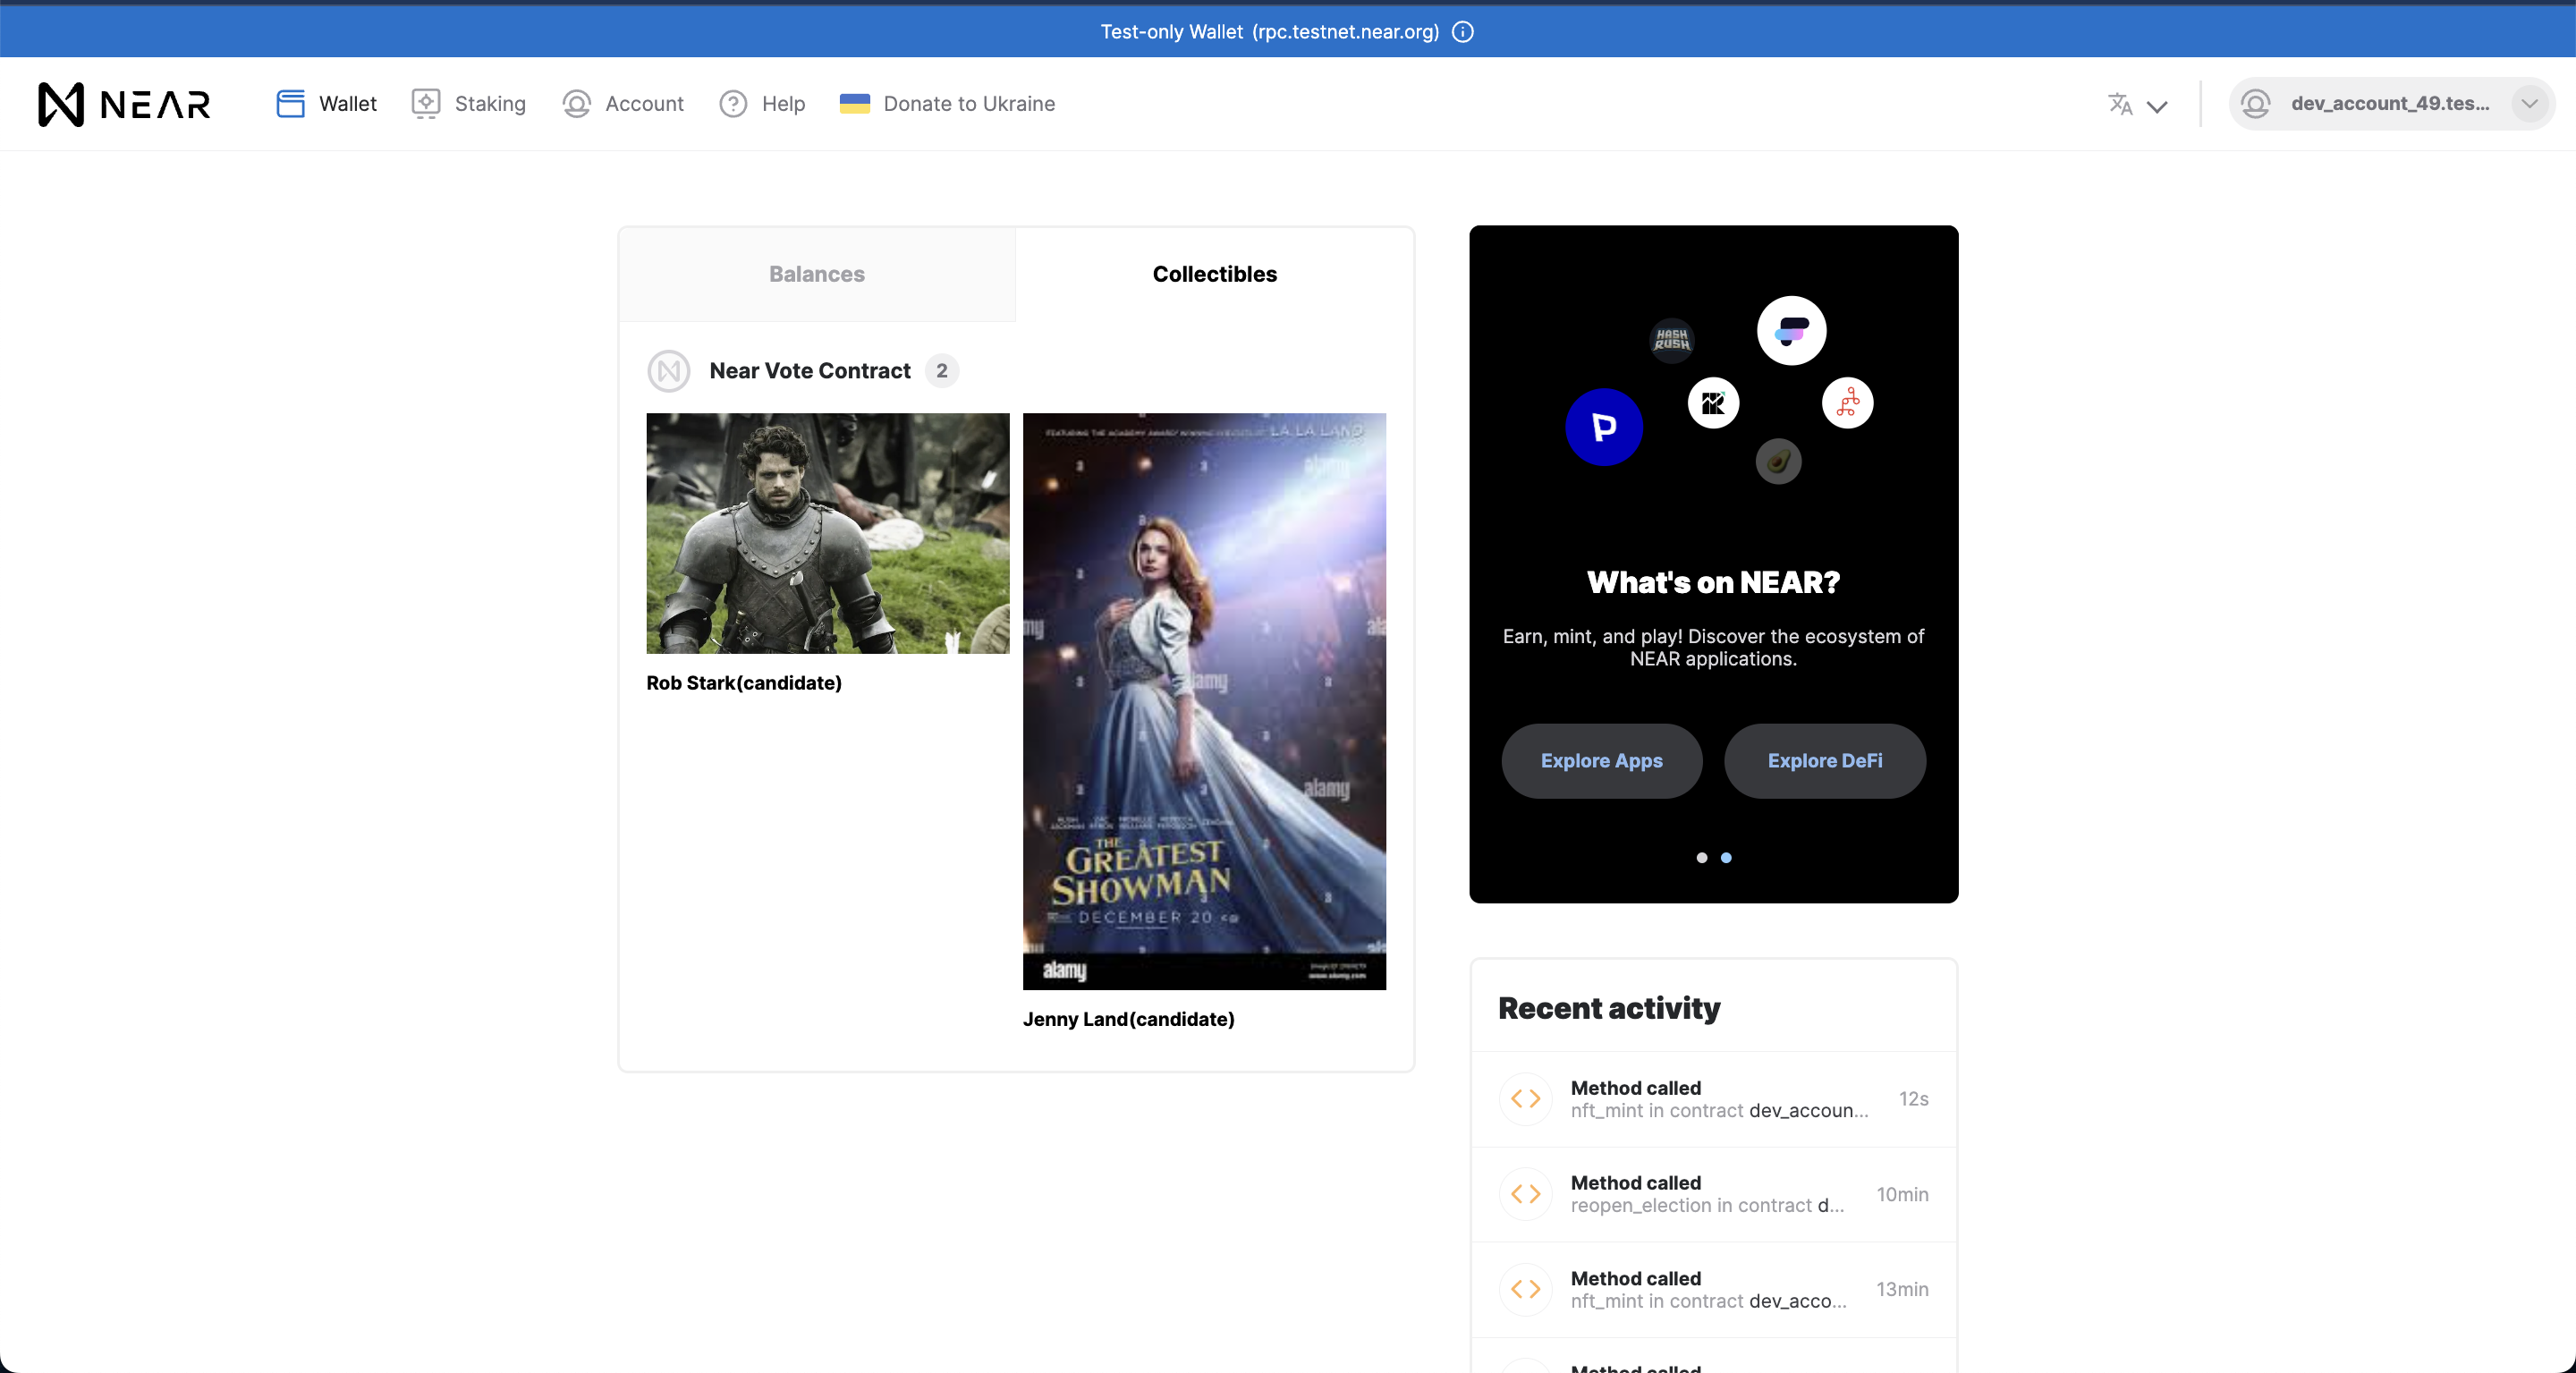Viewport: 2576px width, 1373px height.
Task: Open the Rob Stark candidate NFT image
Action: point(828,533)
